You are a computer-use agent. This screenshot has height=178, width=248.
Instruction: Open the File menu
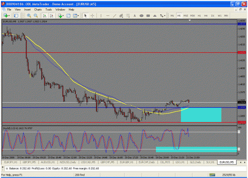(x=9, y=10)
